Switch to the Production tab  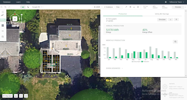point(123,14)
